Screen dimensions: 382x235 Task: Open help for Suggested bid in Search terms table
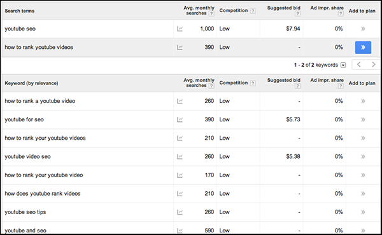point(297,13)
